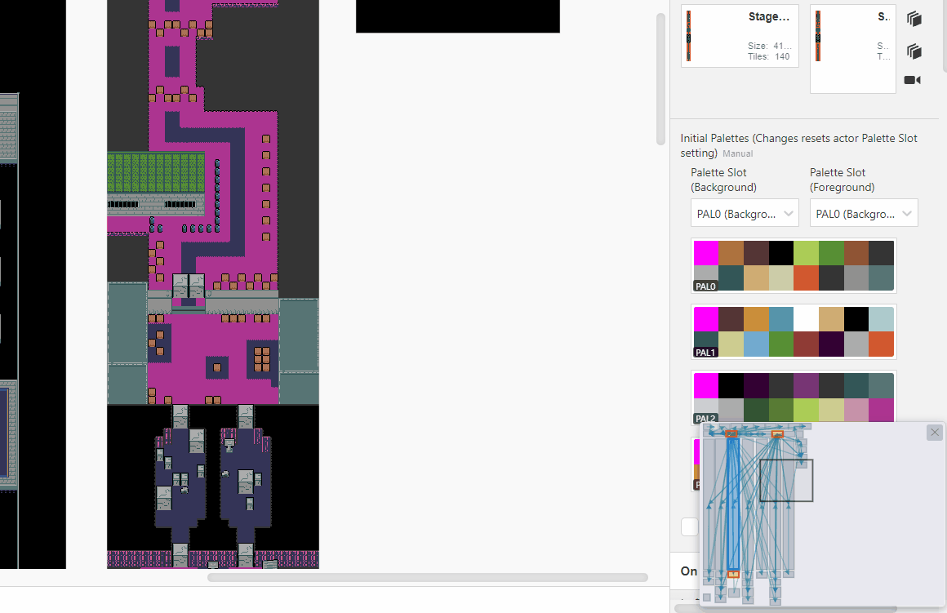Click the lower stacked-layers icon beside scene cards
This screenshot has width=947, height=613.
914,51
